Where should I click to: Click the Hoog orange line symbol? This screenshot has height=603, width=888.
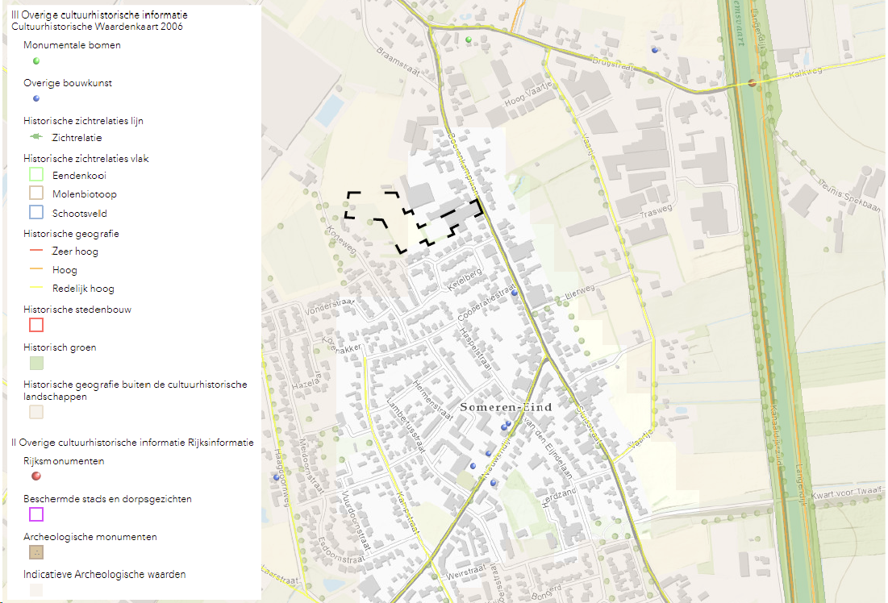coord(35,269)
